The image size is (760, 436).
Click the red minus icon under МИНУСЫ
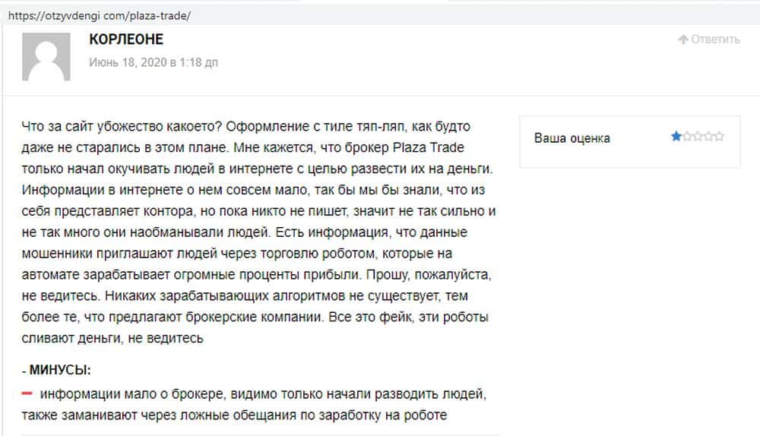coord(27,393)
